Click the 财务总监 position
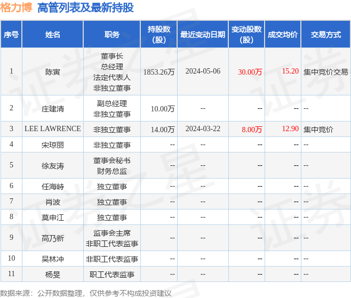 point(111,171)
